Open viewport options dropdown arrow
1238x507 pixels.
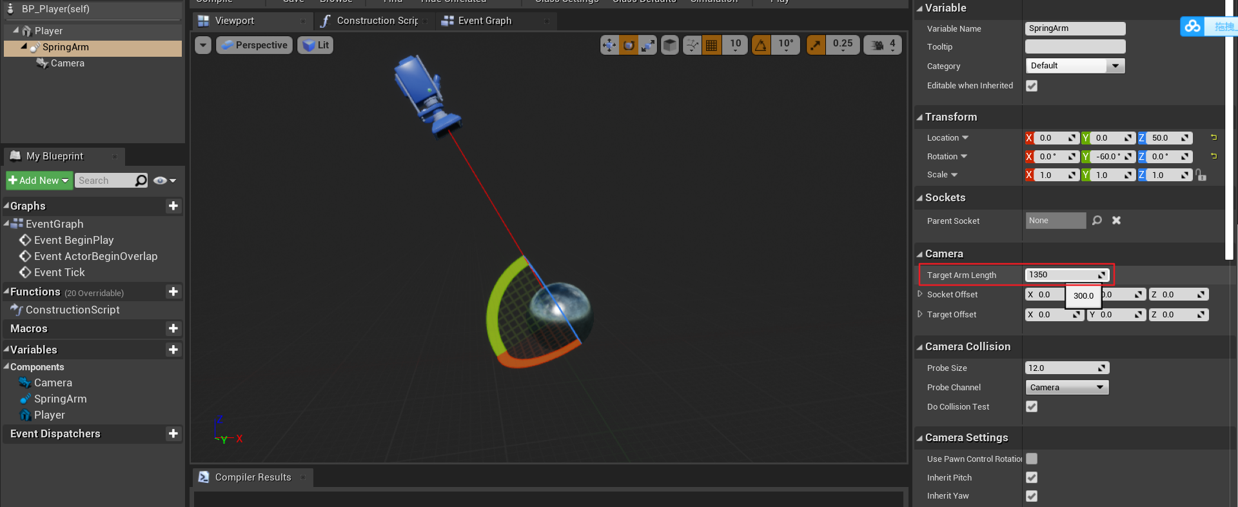pos(203,45)
